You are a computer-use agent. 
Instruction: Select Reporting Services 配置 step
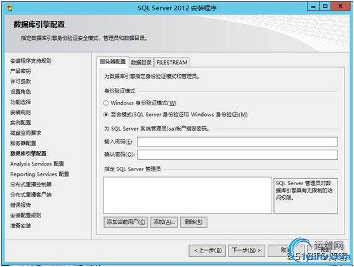(x=39, y=174)
